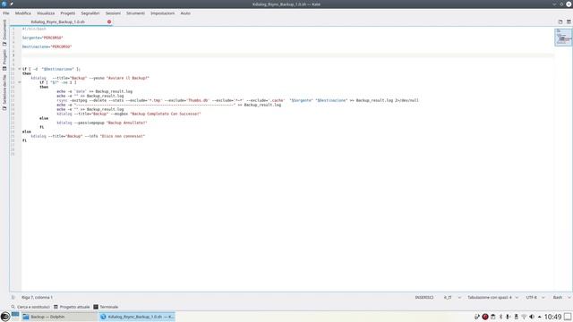Click the kdialog --yesno "Avviare il Backup?" line
Viewport: 573px width, 322px height.
[x=90, y=78]
